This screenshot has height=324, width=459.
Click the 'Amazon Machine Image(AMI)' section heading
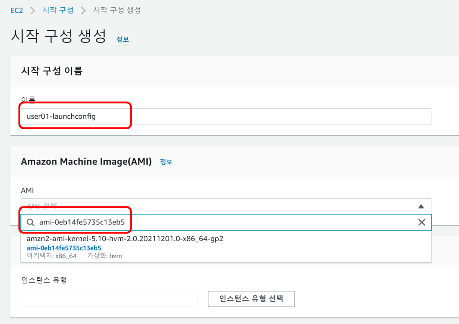tap(86, 162)
